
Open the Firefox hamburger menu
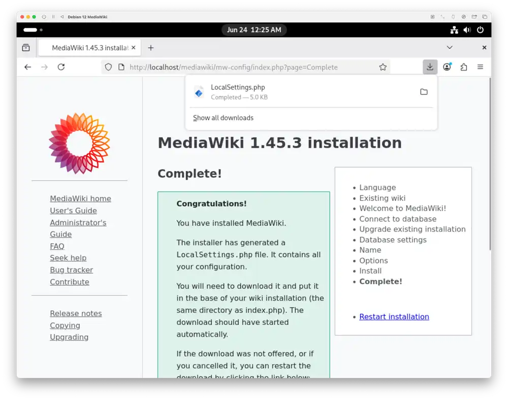click(x=480, y=67)
